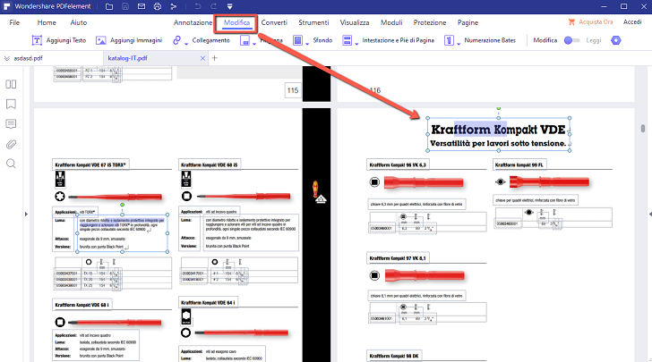The image size is (652, 362).
Task: Open the Visualizza tab
Action: (355, 22)
